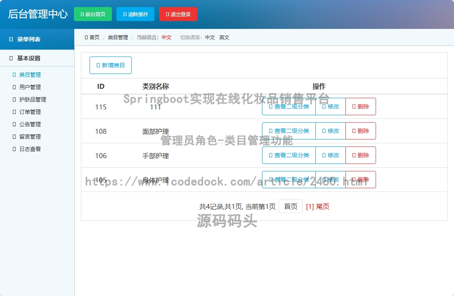Delete the 面部护理 category
This screenshot has height=296, width=454.
click(x=361, y=131)
